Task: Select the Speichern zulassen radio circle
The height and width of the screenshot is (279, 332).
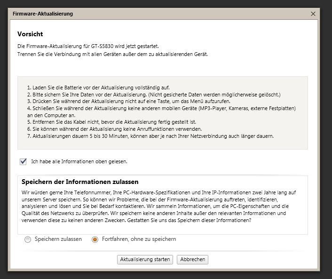Action: click(x=28, y=239)
